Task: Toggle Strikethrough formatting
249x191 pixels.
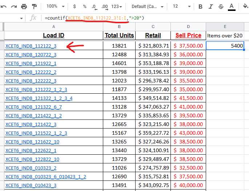Action: (x=221, y=7)
